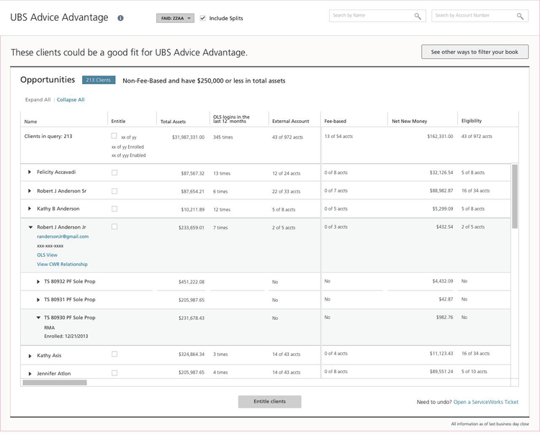Click the $31,987,331.00 total assets value
The width and height of the screenshot is (540, 435).
(188, 137)
